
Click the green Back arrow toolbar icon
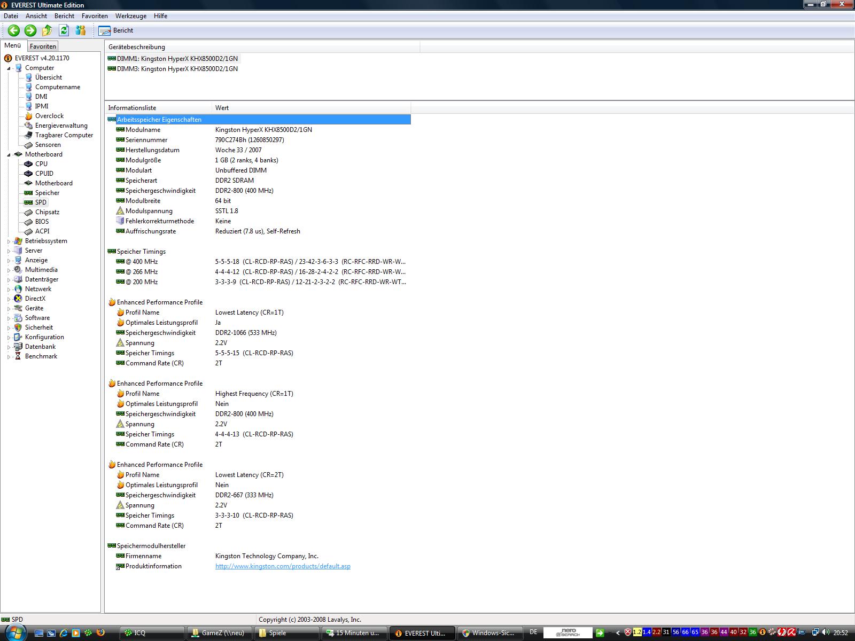14,30
